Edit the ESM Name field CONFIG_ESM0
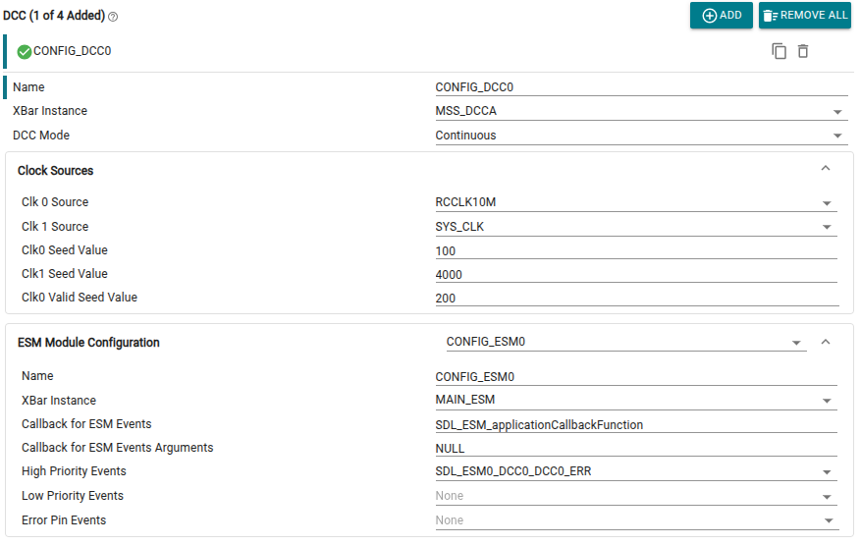 (636, 377)
